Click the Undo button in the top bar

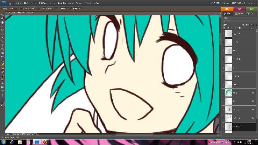(215, 3)
